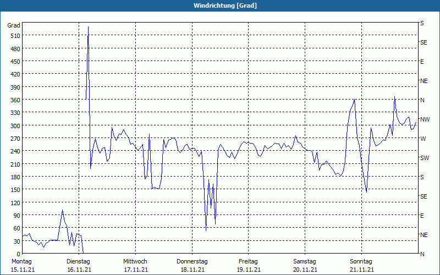
Task: Click the 270 degree axis label
Action: click(15, 139)
